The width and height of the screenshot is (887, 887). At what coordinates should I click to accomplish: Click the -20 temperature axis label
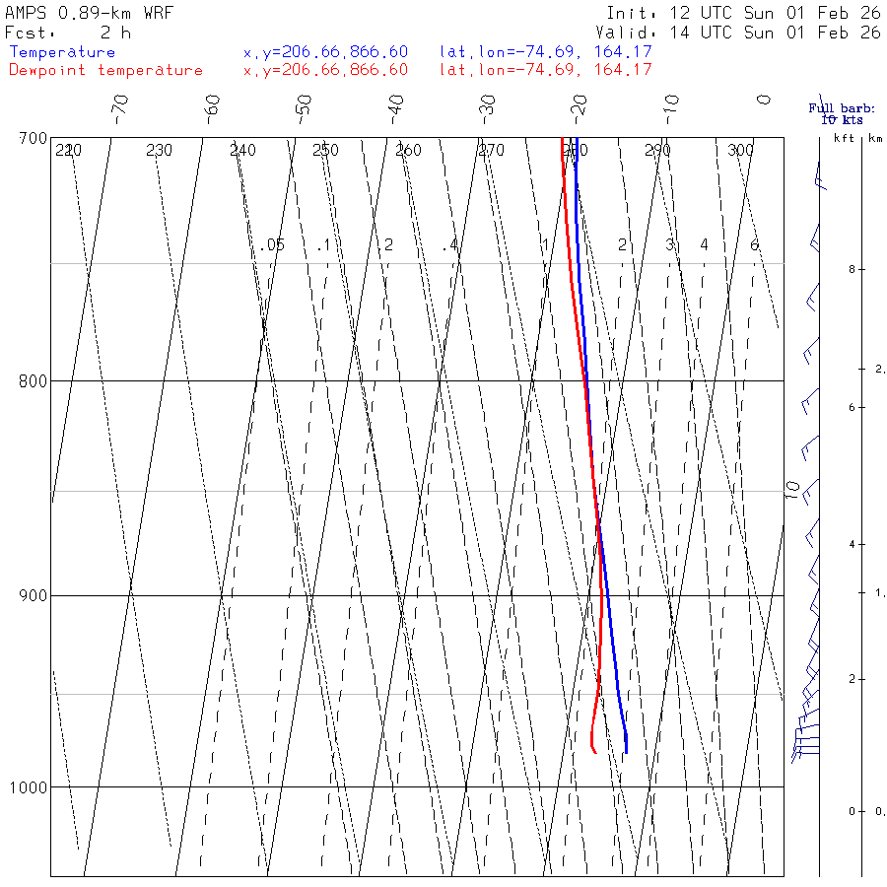pyautogui.click(x=579, y=109)
